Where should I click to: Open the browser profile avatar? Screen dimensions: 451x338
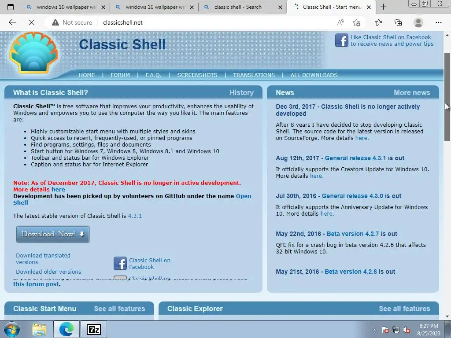(418, 22)
